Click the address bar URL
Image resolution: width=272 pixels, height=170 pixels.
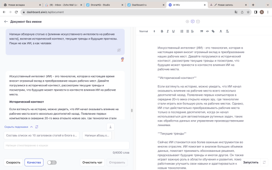coord(45,12)
